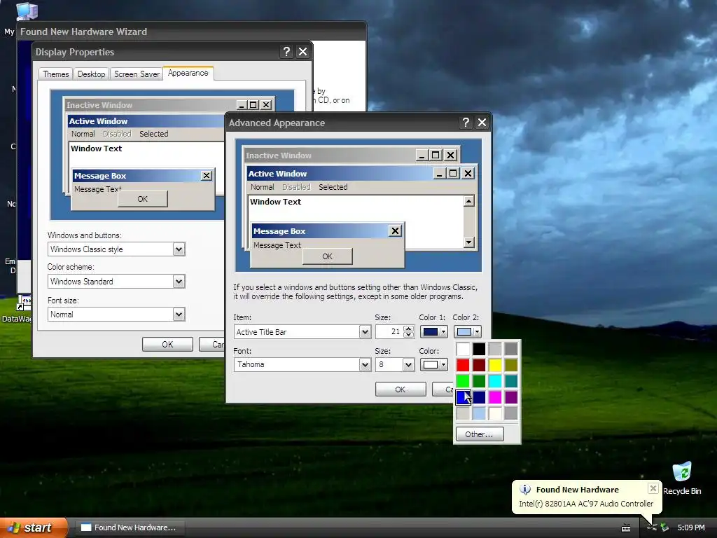The width and height of the screenshot is (717, 538).
Task: Pick the pale light blue color swatch
Action: pos(479,413)
